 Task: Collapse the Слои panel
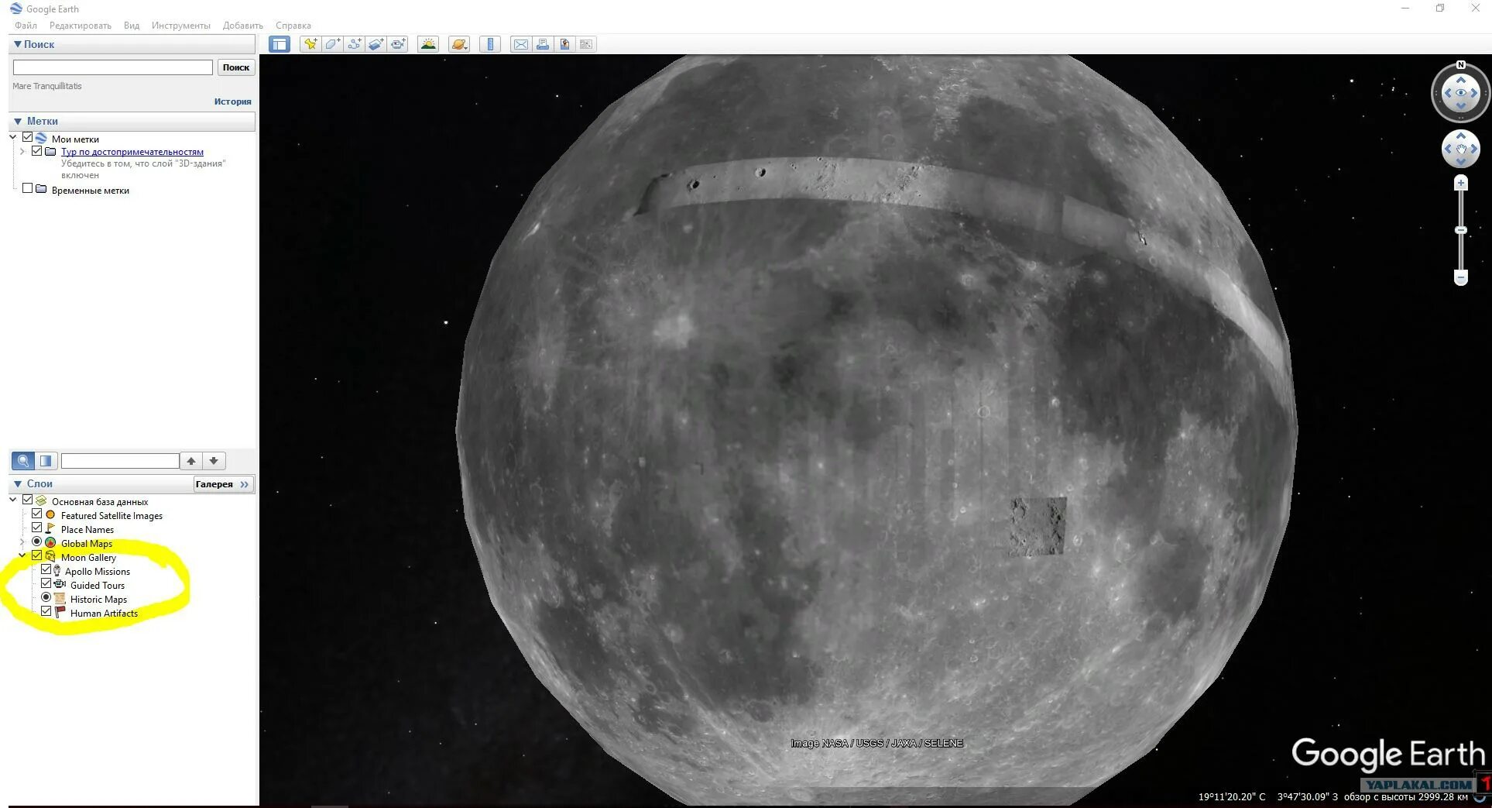(18, 484)
